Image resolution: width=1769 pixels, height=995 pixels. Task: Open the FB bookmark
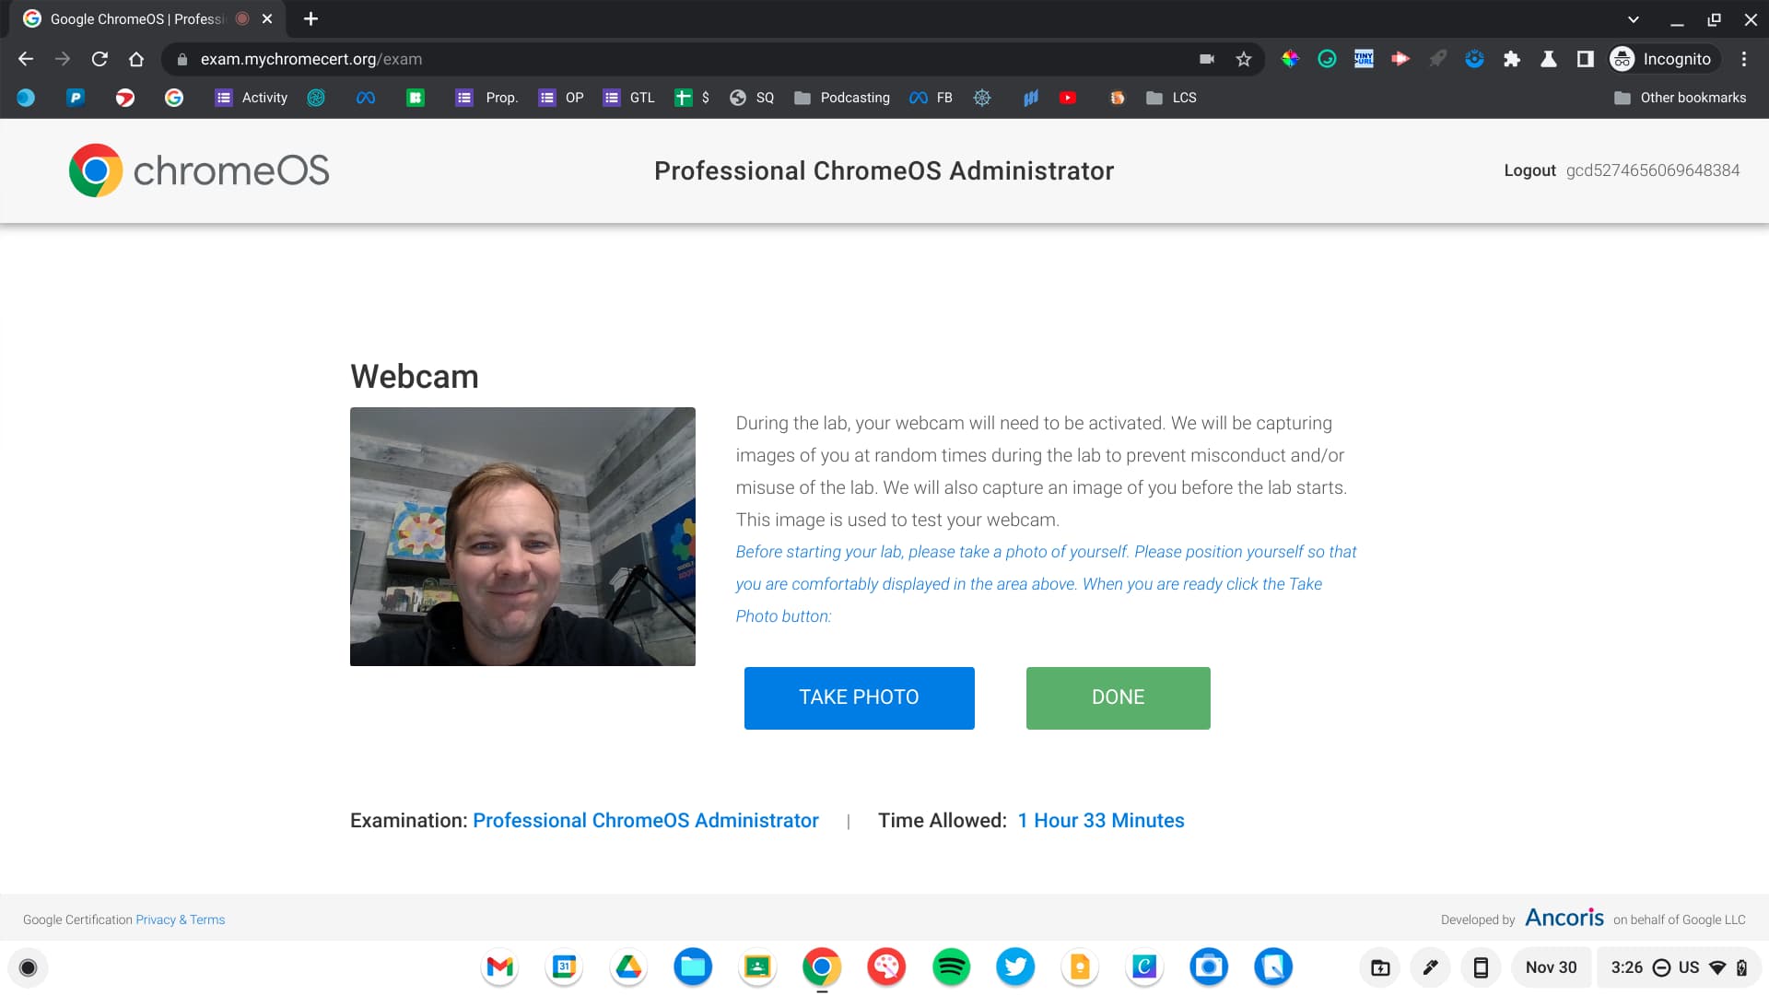(x=931, y=98)
